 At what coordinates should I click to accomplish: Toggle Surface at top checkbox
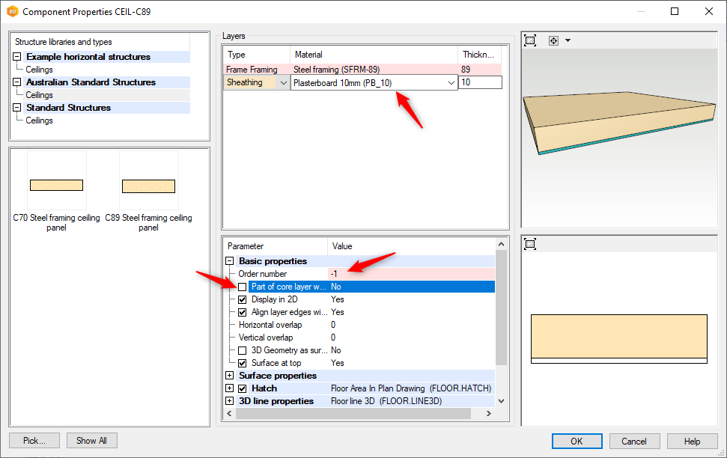[x=243, y=363]
